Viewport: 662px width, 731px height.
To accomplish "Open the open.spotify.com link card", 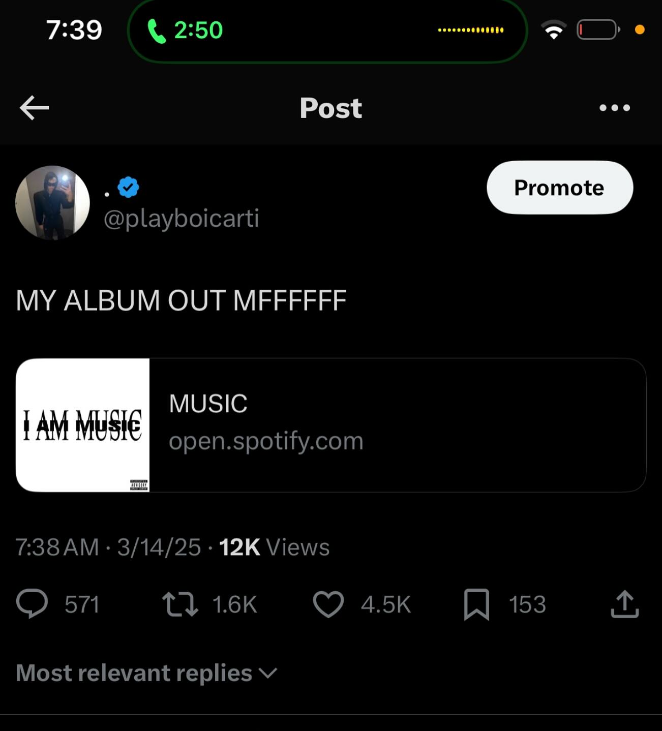I will tap(397, 425).
